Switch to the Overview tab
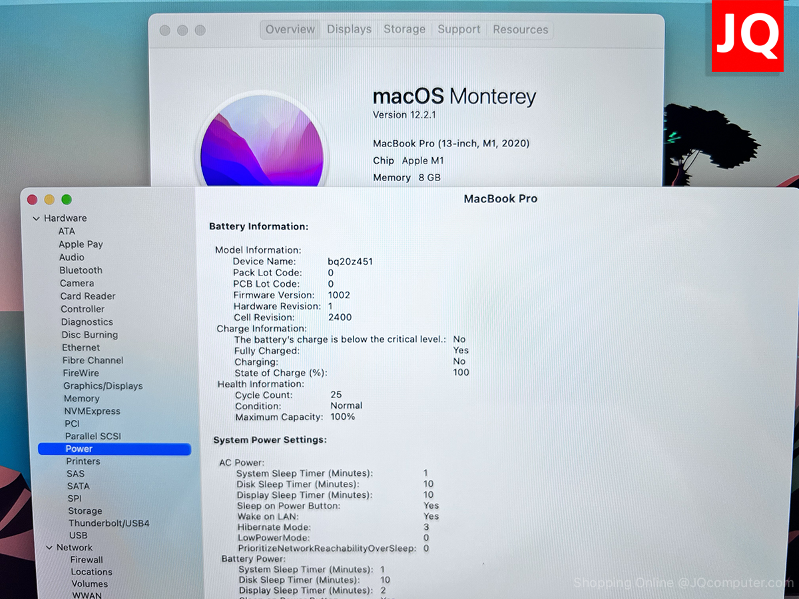This screenshot has height=599, width=799. 290,29
